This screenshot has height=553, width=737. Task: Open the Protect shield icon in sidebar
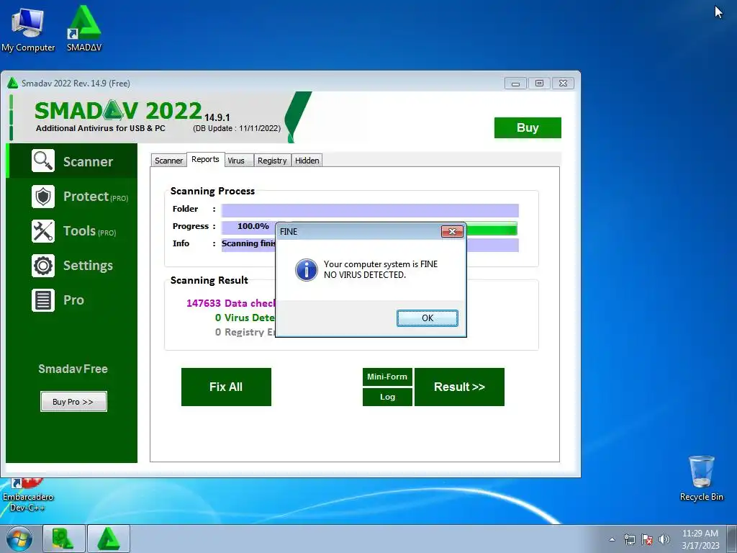(x=43, y=197)
